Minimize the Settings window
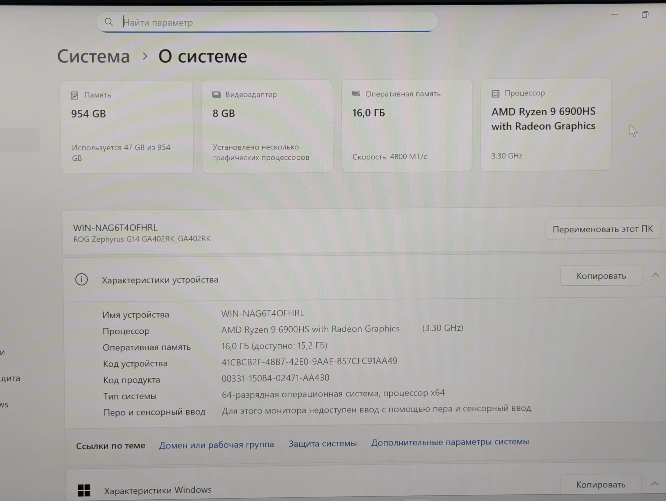Viewport: 666px width, 501px height. 615,14
